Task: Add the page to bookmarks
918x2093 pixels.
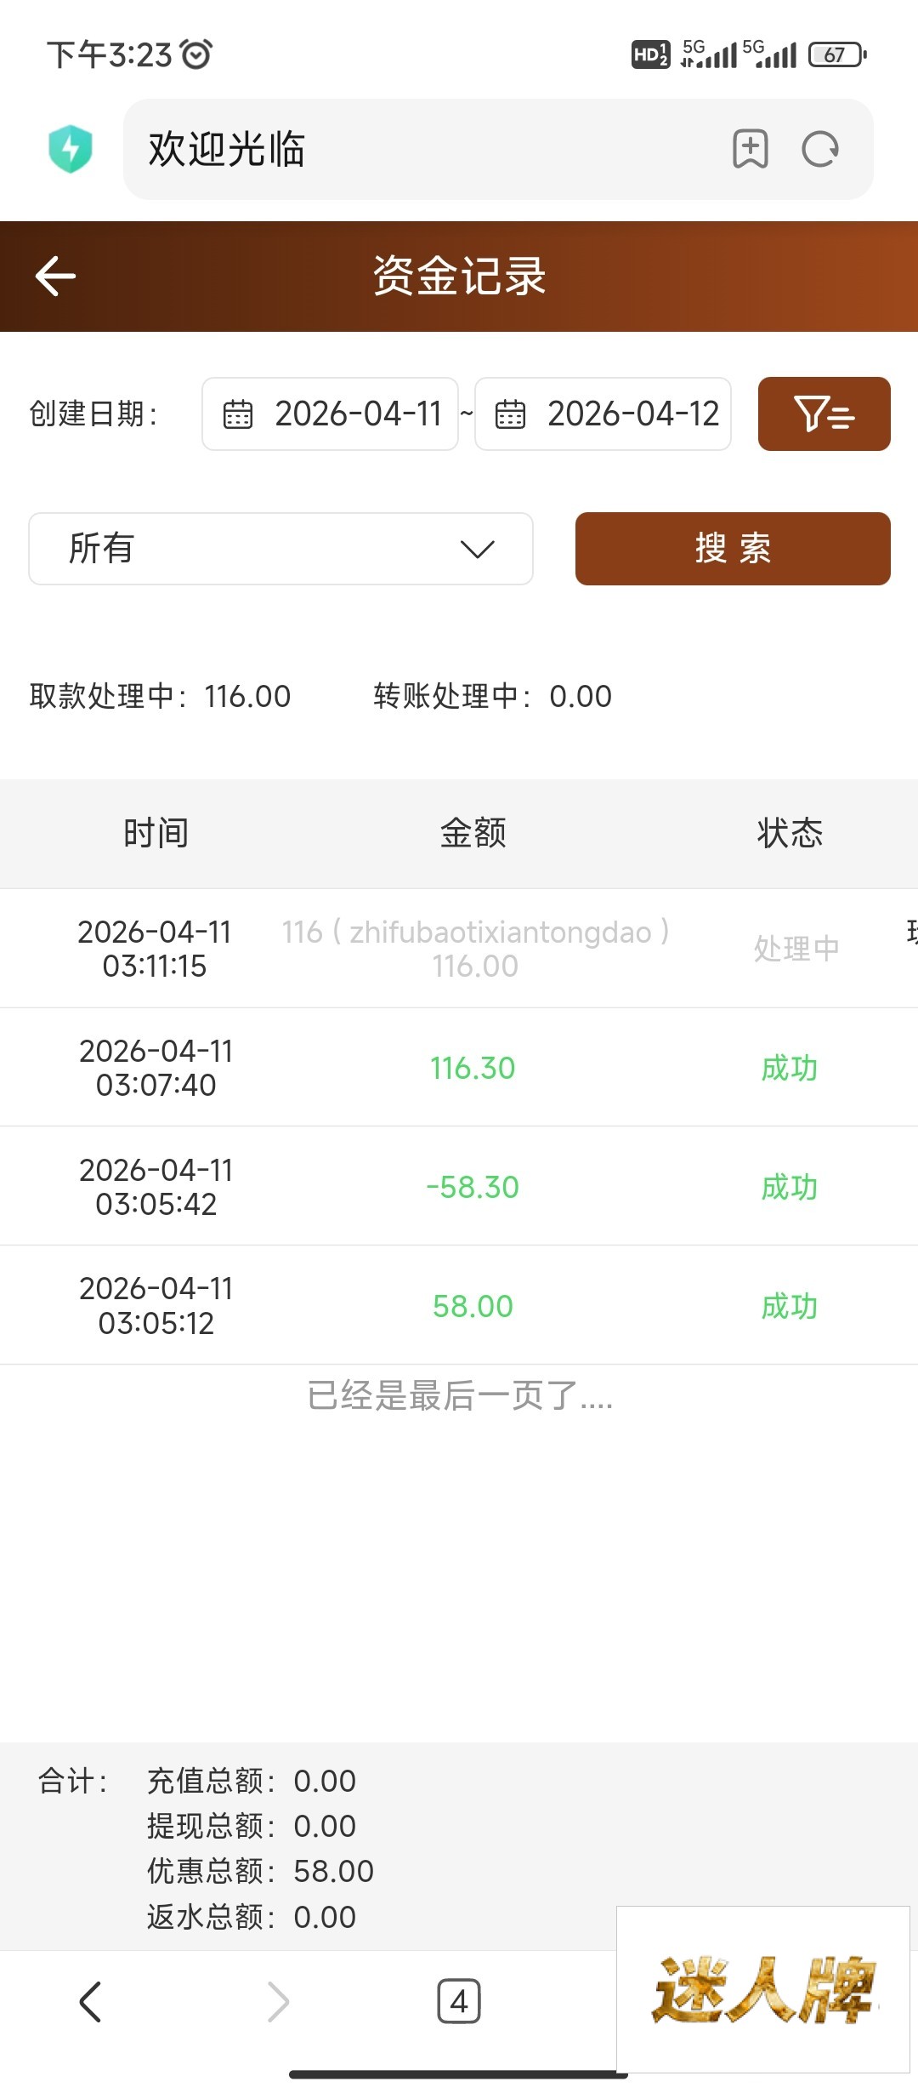Action: [750, 149]
